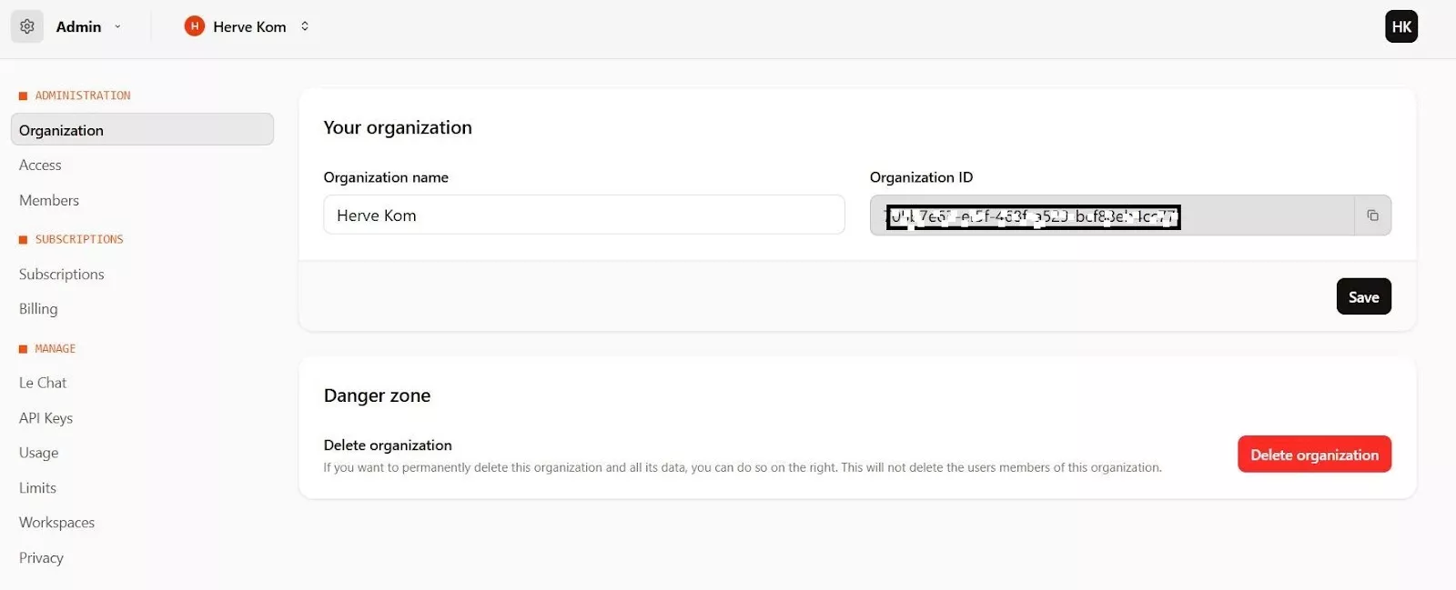Screen dimensions: 1456x590
Task: Open the Access page
Action: pyautogui.click(x=40, y=165)
